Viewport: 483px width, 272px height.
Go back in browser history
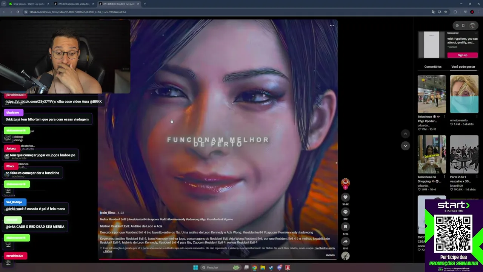pyautogui.click(x=4, y=12)
